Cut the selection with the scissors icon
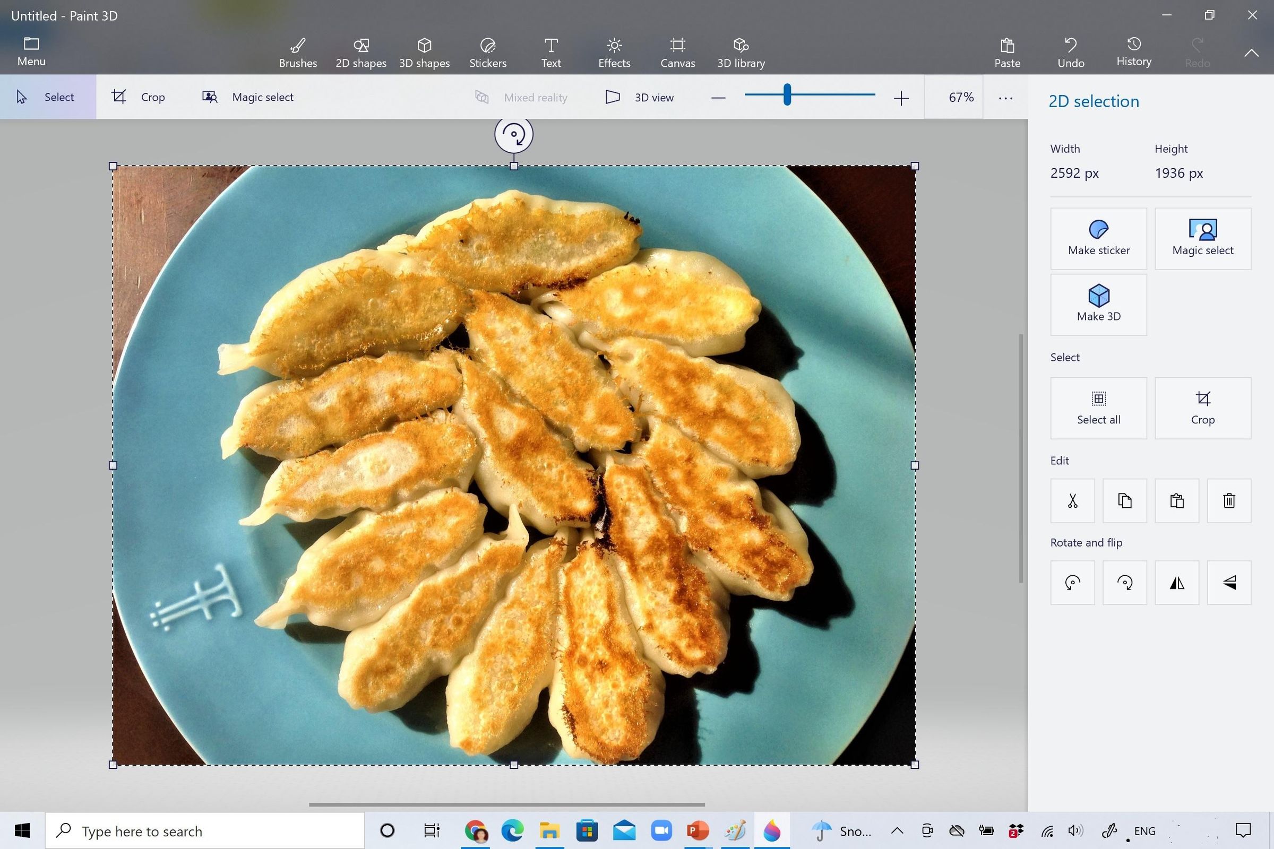1274x849 pixels. 1072,500
